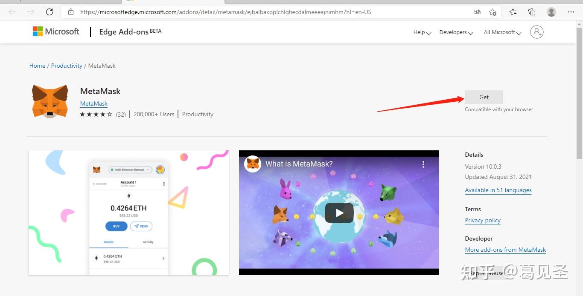583x296 pixels.
Task: Open the Home breadcrumb link
Action: point(37,66)
